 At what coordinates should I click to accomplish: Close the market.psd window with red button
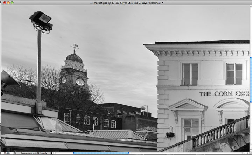(x=5, y=3)
